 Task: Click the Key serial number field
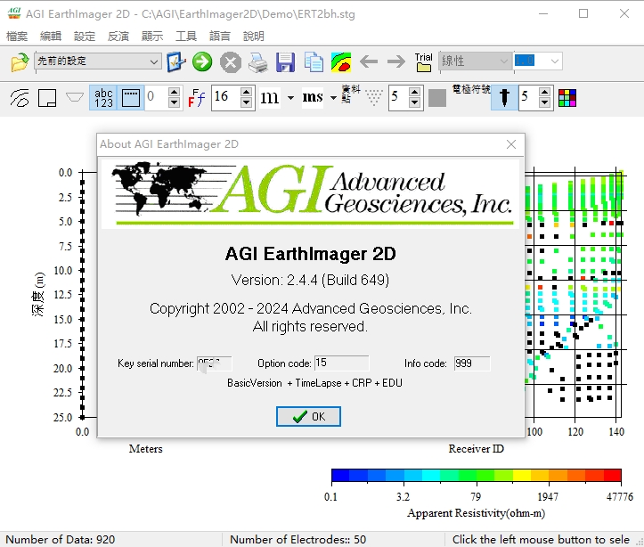215,363
